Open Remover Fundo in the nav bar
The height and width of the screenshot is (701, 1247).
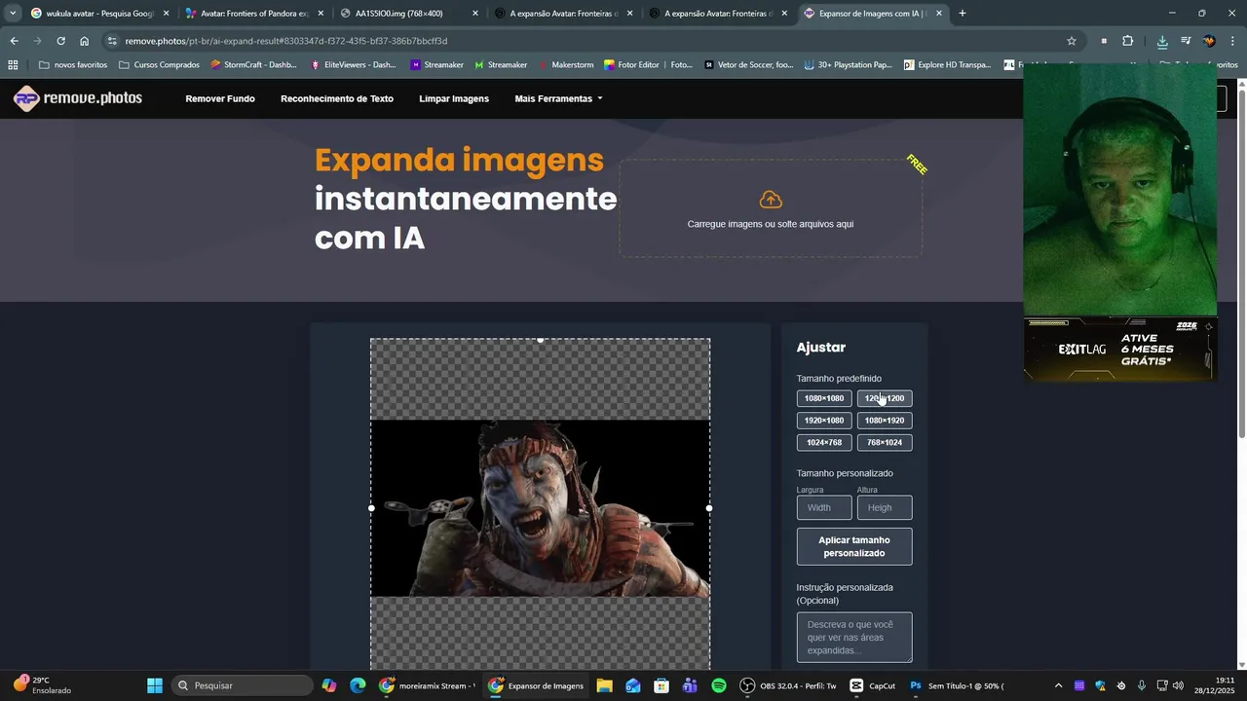[220, 98]
